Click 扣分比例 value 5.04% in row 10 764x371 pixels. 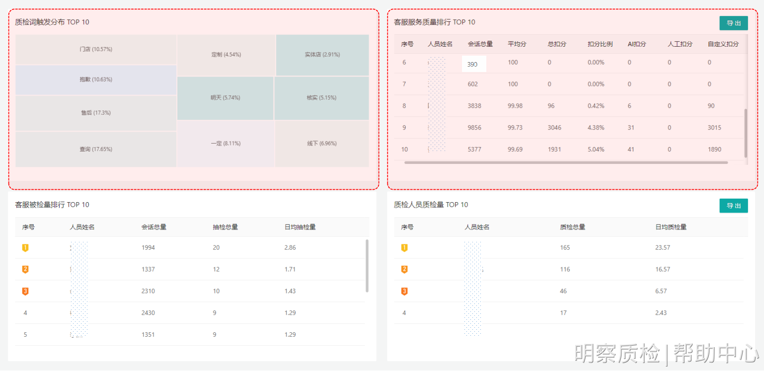(x=596, y=149)
